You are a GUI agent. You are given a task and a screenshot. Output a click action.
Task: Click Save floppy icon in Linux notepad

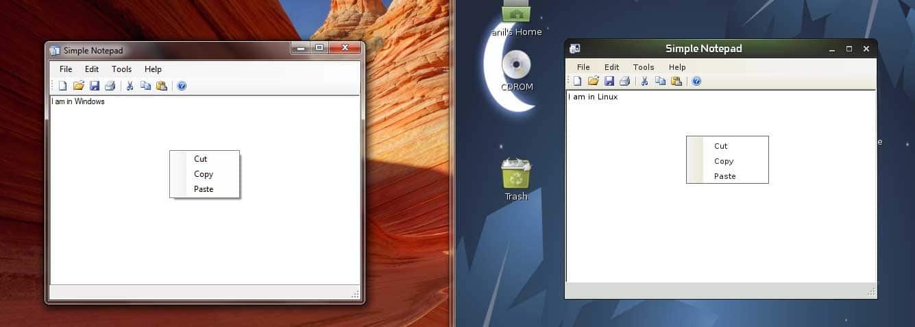[609, 81]
